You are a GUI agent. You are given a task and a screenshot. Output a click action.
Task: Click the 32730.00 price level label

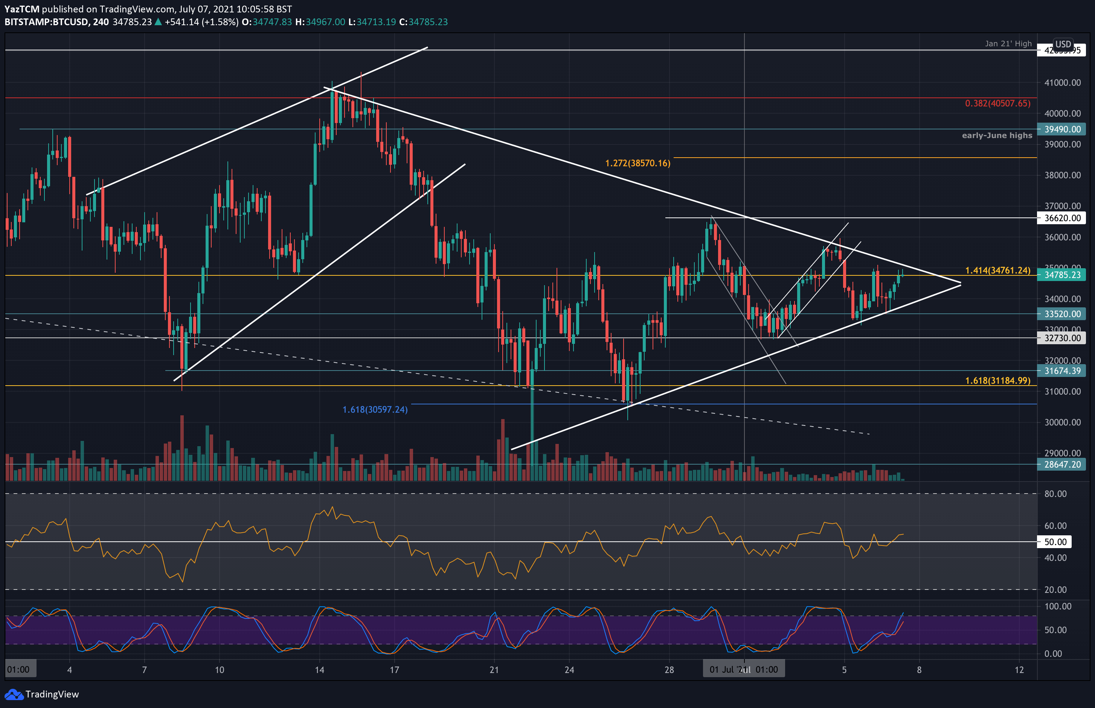coord(1062,338)
